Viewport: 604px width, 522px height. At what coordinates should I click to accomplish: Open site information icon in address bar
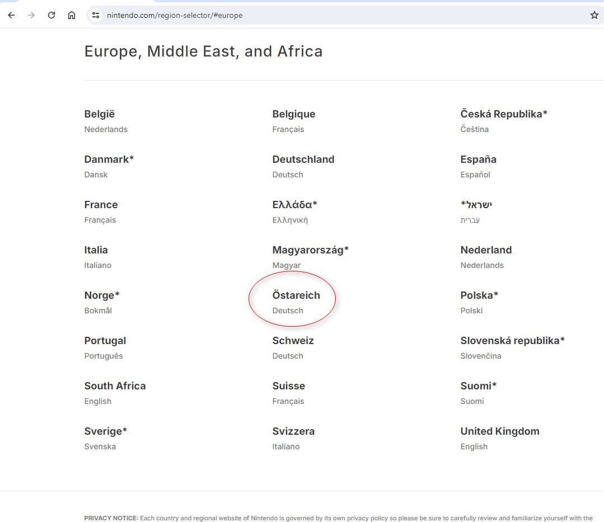[96, 15]
